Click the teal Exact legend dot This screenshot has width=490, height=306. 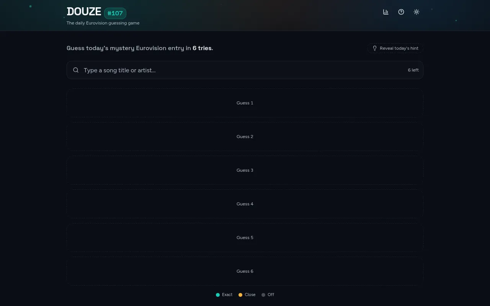point(218,295)
